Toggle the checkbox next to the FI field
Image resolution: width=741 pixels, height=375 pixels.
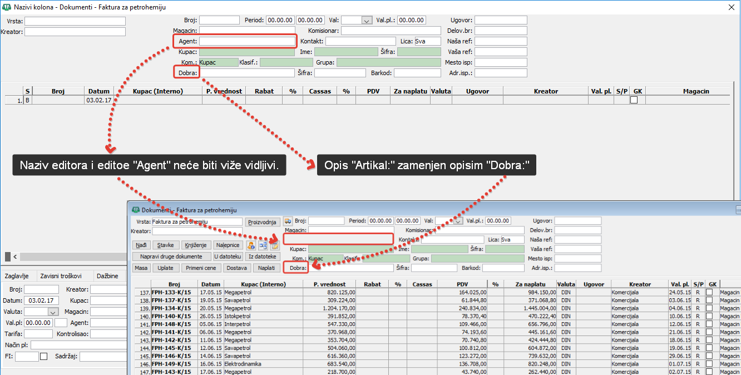(44, 356)
